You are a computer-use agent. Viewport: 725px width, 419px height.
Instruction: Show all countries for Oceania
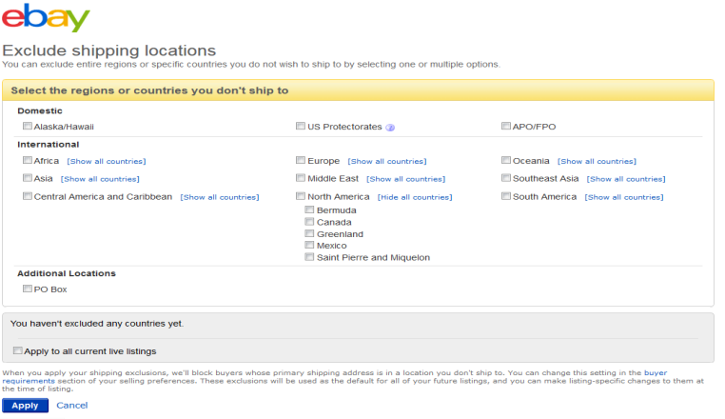pyautogui.click(x=597, y=162)
